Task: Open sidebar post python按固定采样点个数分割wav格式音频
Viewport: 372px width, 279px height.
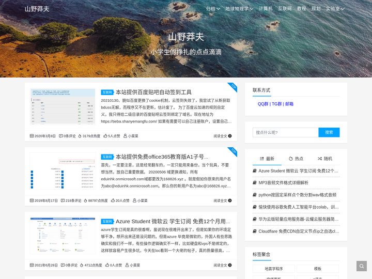Action: (297, 195)
